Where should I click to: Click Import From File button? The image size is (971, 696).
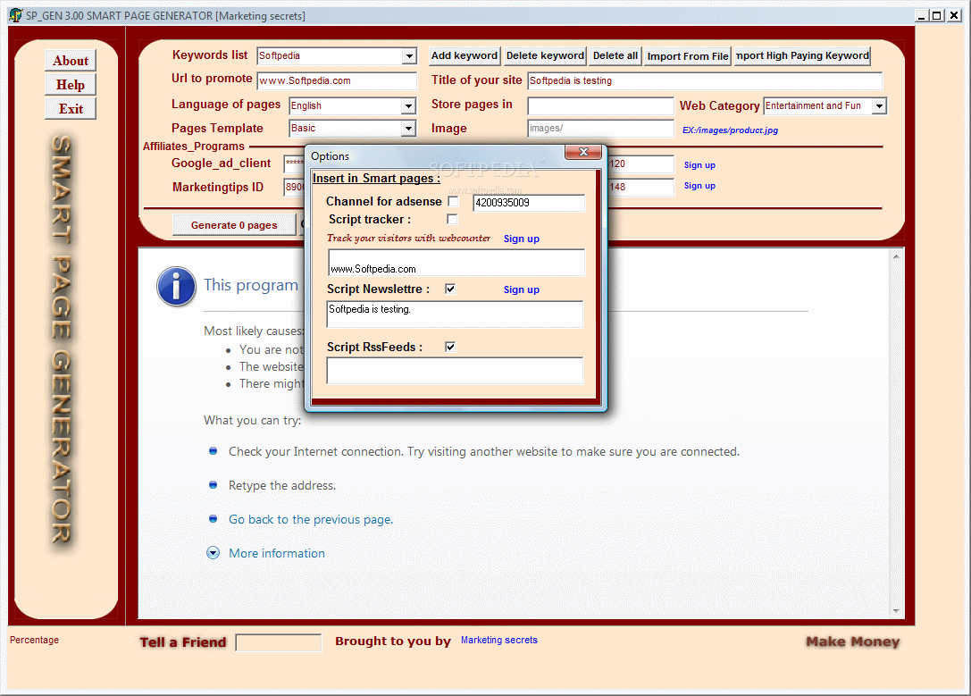(x=687, y=56)
